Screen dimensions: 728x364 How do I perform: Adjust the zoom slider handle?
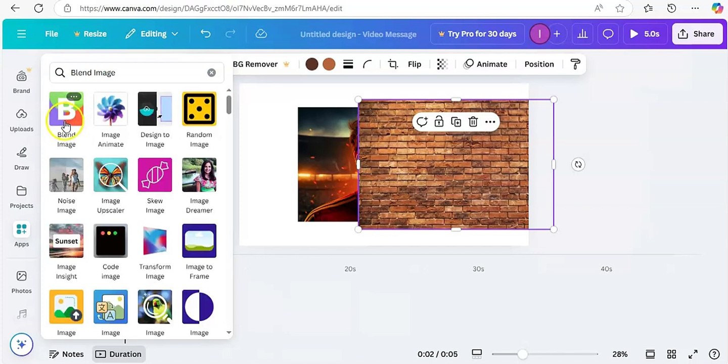[522, 354]
